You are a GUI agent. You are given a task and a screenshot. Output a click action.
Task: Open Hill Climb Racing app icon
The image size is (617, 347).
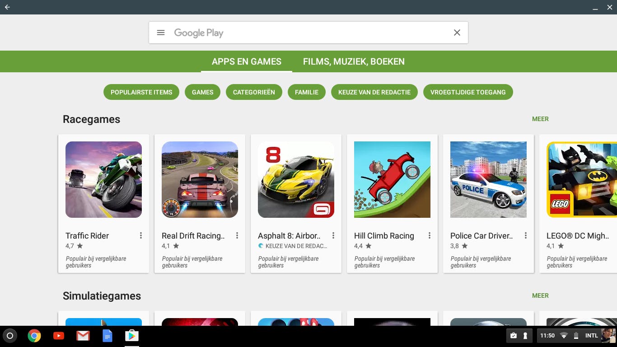click(392, 179)
